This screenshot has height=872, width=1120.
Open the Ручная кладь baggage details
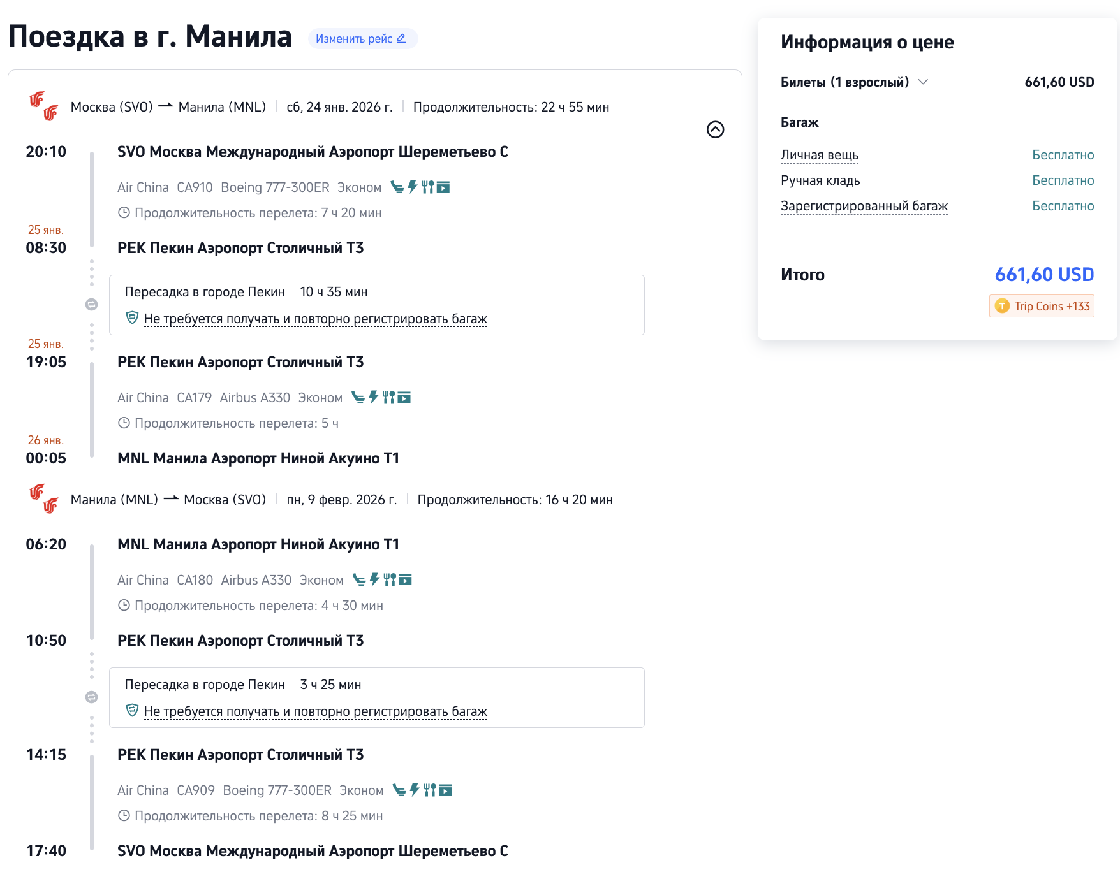tap(820, 180)
